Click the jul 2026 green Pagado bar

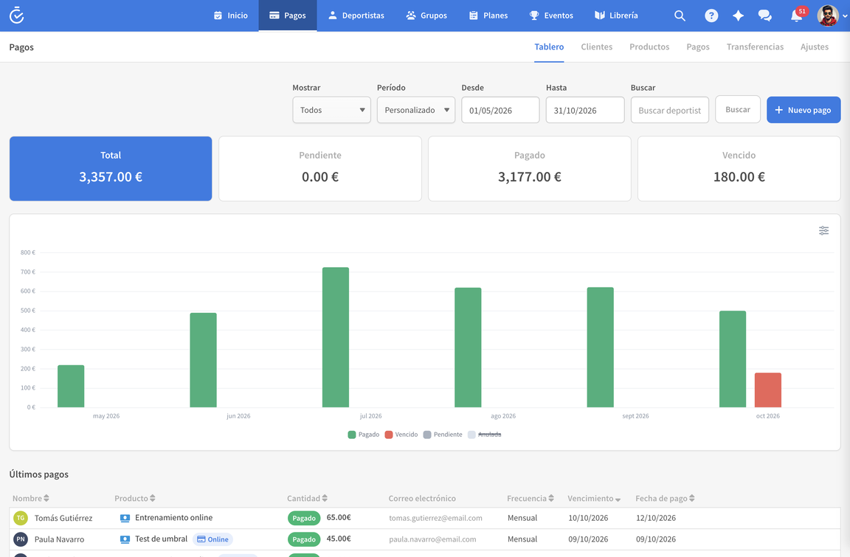(336, 337)
